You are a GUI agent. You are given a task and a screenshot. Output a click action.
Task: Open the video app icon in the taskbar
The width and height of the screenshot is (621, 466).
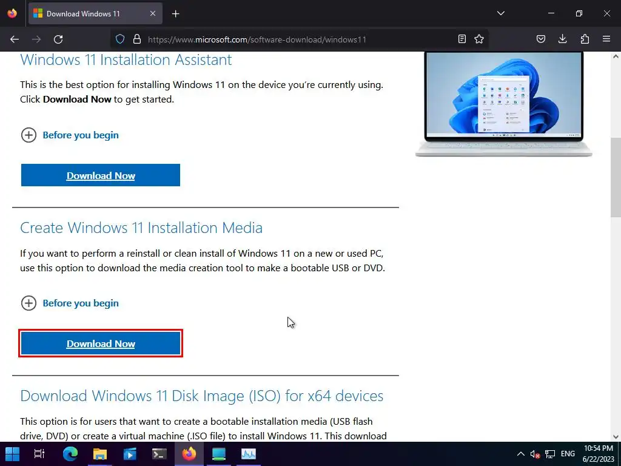(130, 454)
